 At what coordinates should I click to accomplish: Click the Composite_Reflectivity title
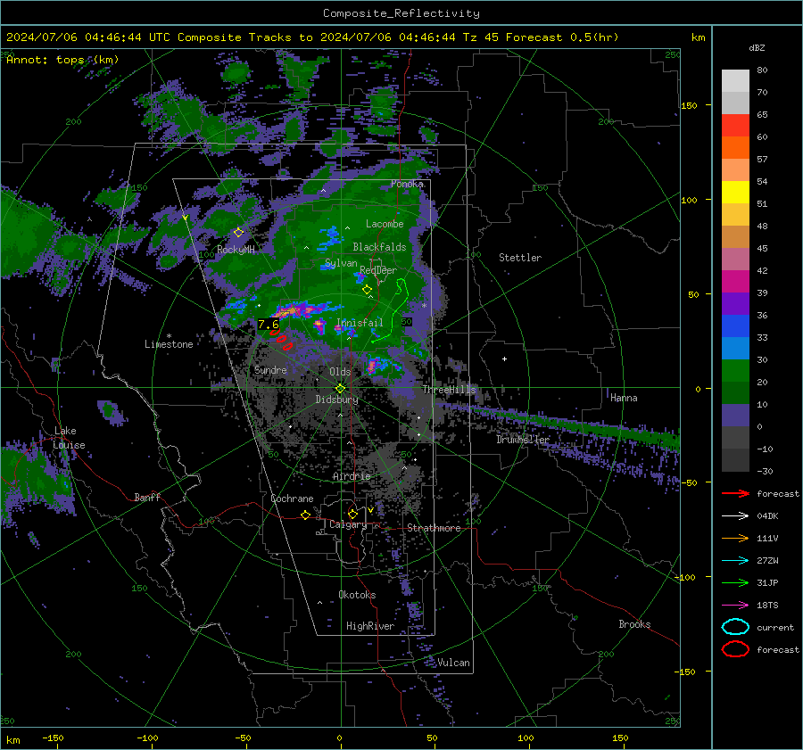pos(401,13)
